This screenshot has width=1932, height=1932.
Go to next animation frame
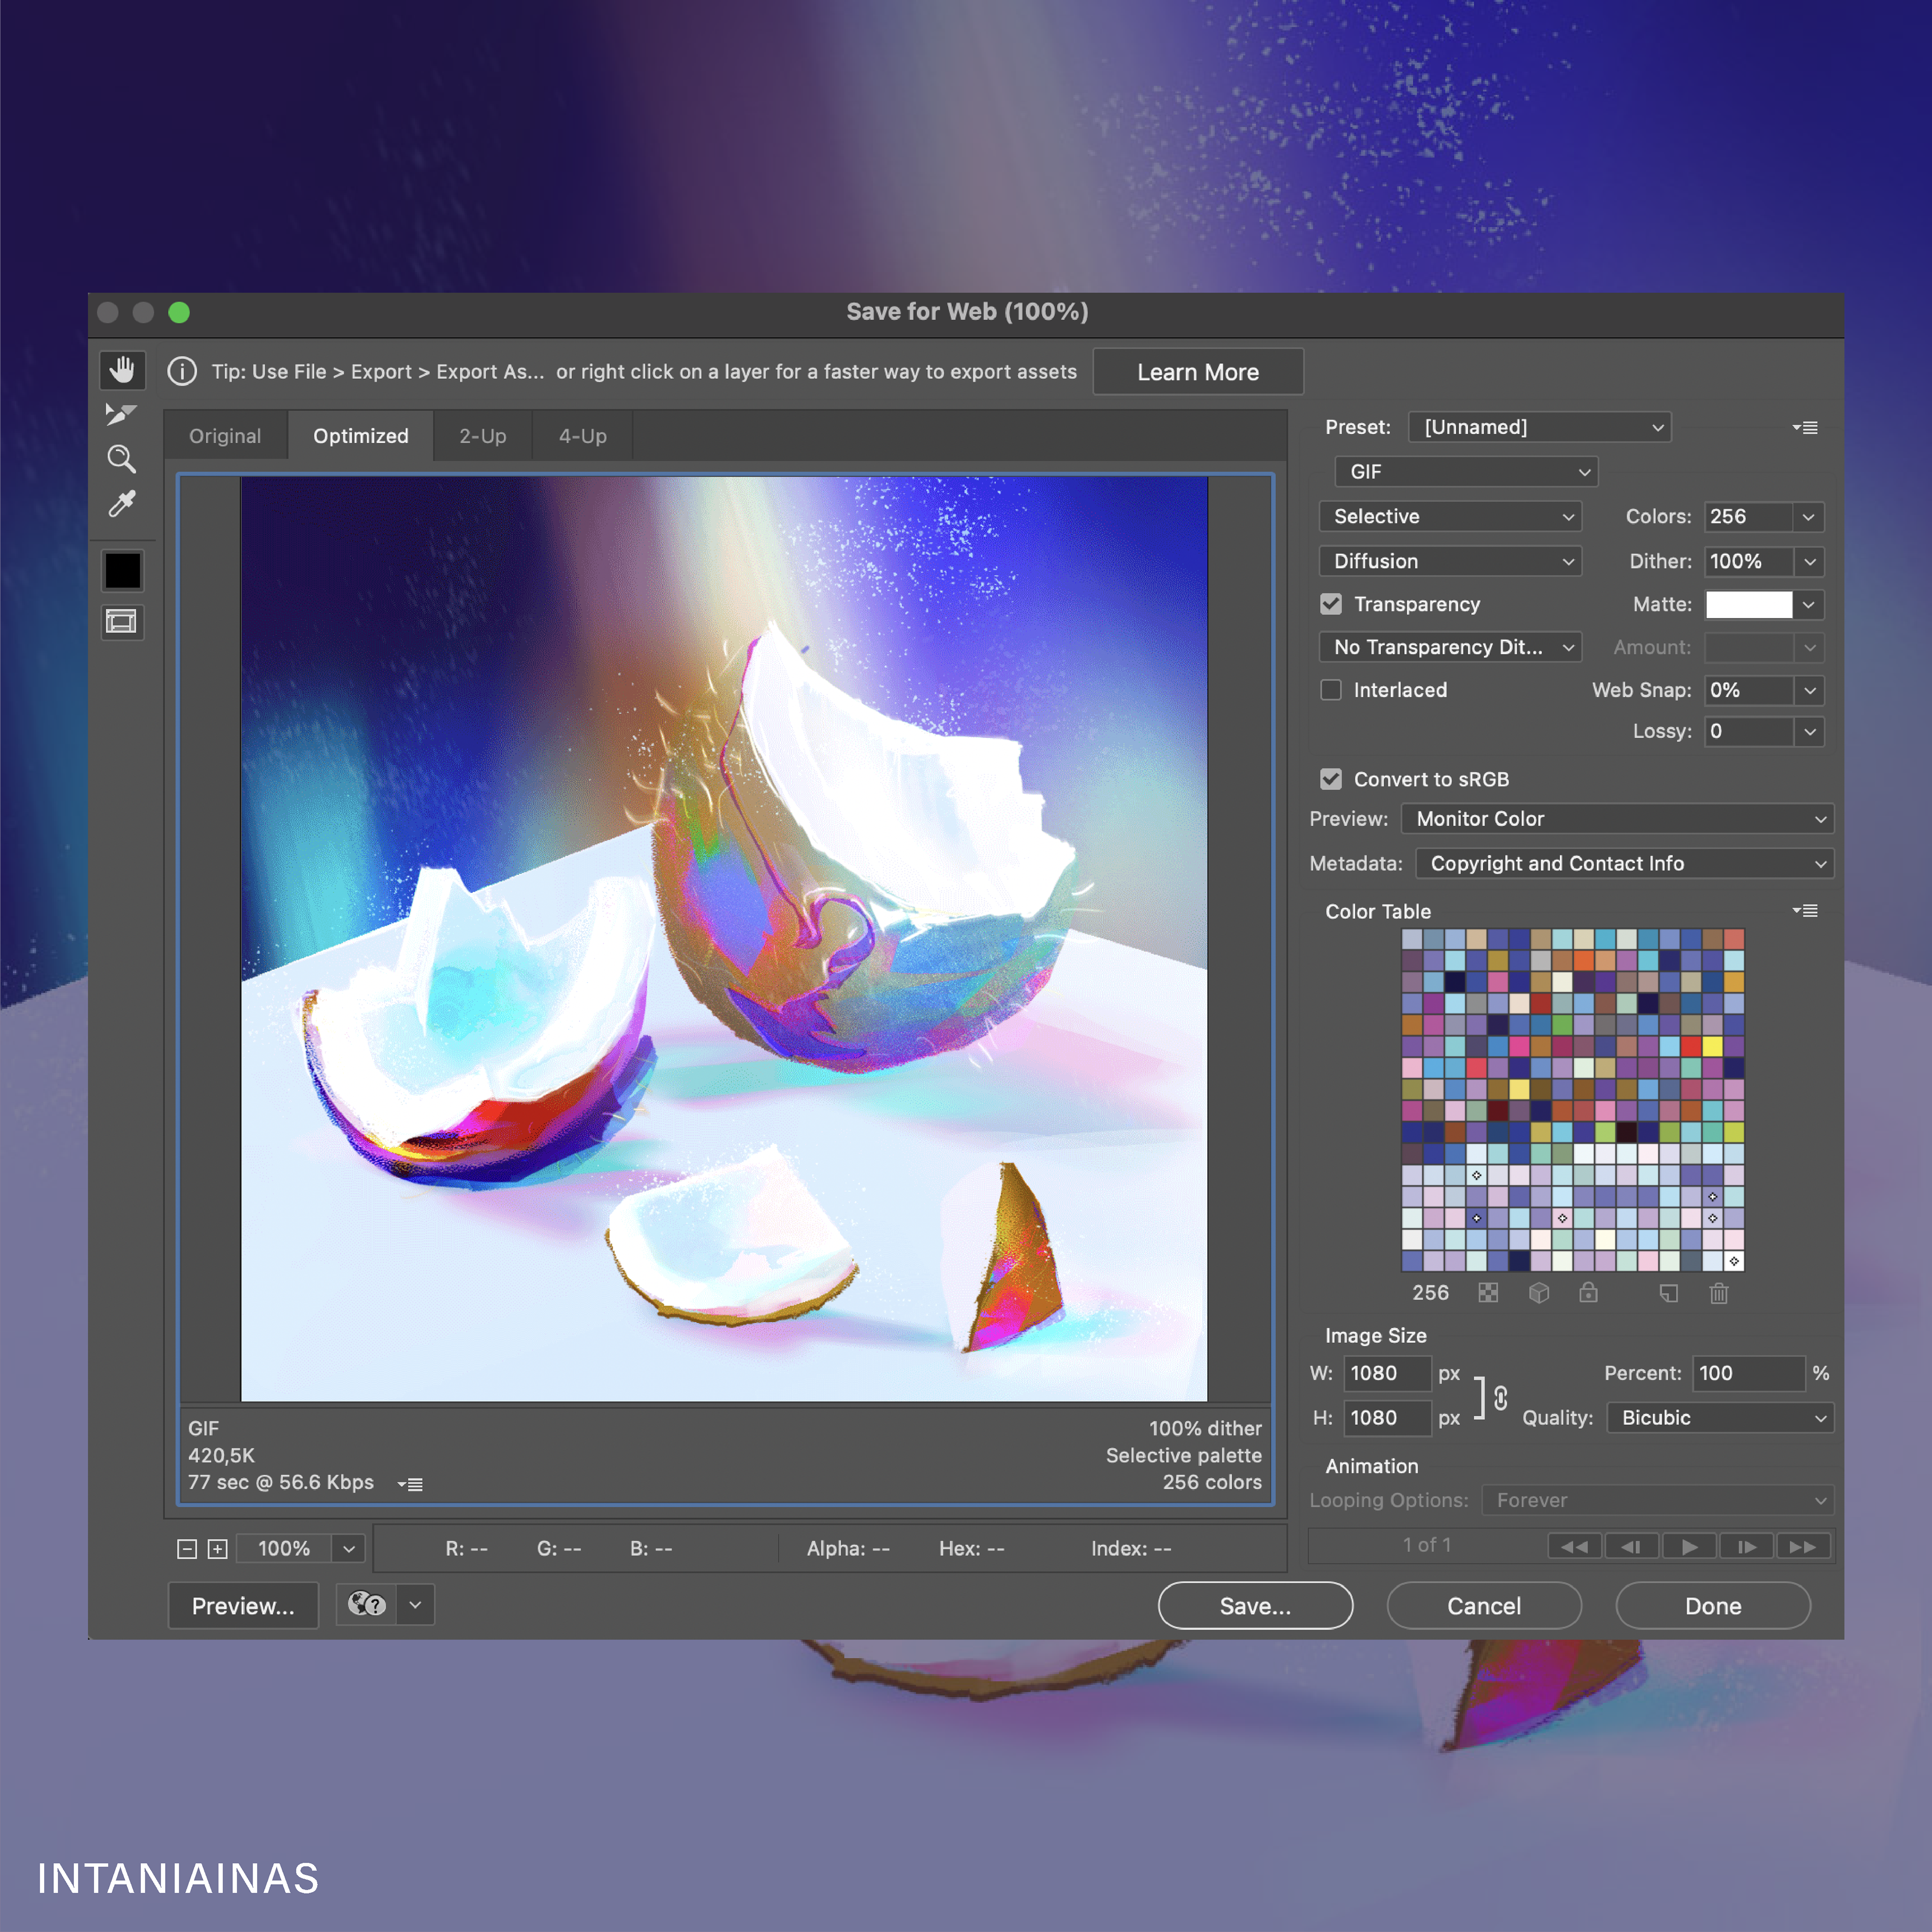point(1746,1546)
